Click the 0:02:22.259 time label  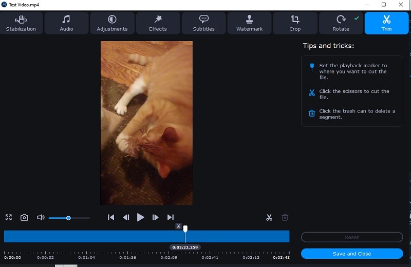pos(185,247)
